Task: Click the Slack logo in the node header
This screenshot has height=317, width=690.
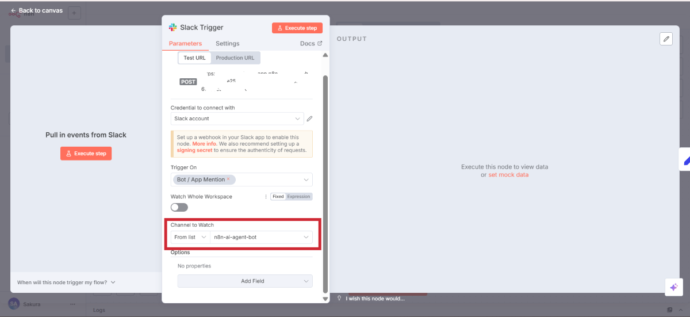Action: (172, 28)
